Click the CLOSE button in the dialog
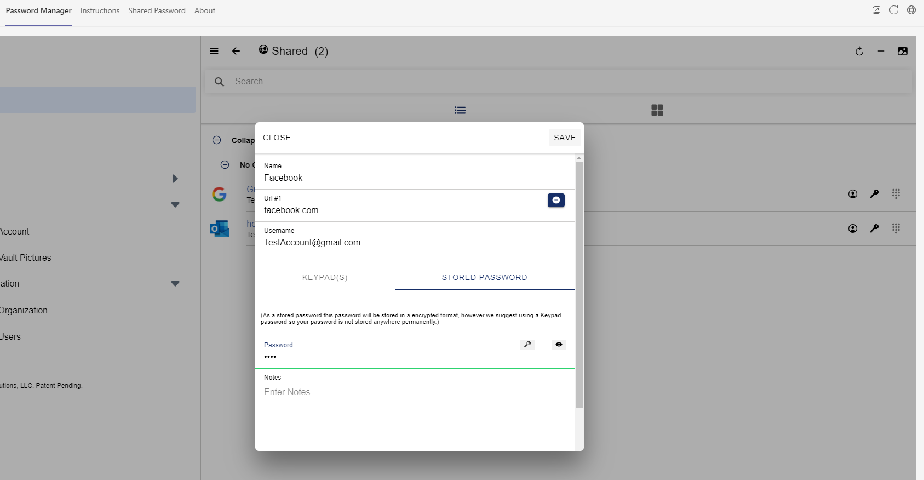 pyautogui.click(x=277, y=138)
